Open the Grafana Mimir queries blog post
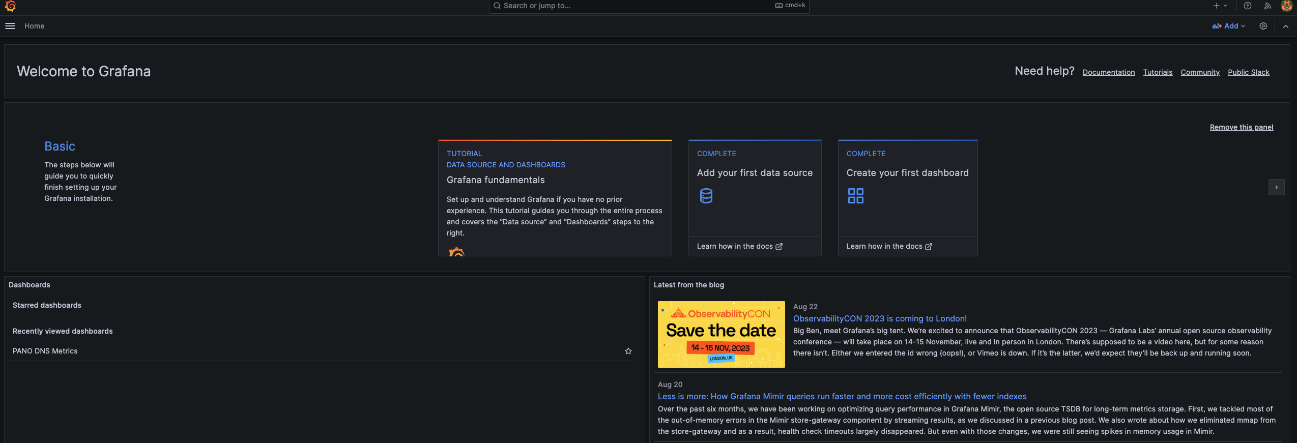Image resolution: width=1297 pixels, height=443 pixels. (x=842, y=396)
